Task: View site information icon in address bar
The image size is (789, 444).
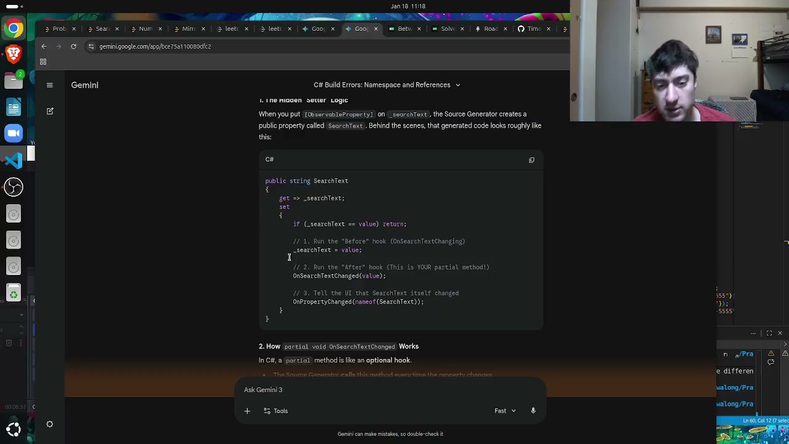Action: pos(91,46)
